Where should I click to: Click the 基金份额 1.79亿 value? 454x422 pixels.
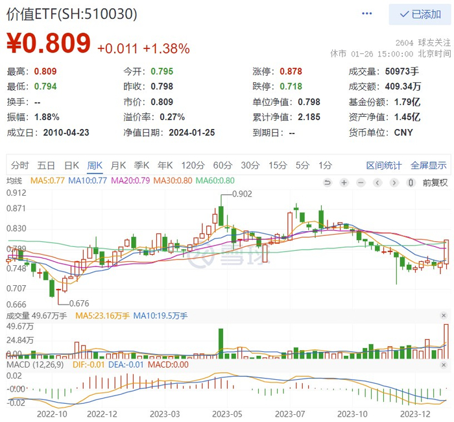point(407,102)
